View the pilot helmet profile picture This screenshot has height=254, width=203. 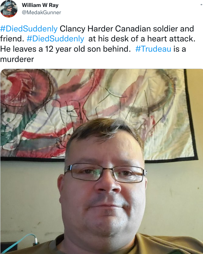(x=9, y=9)
